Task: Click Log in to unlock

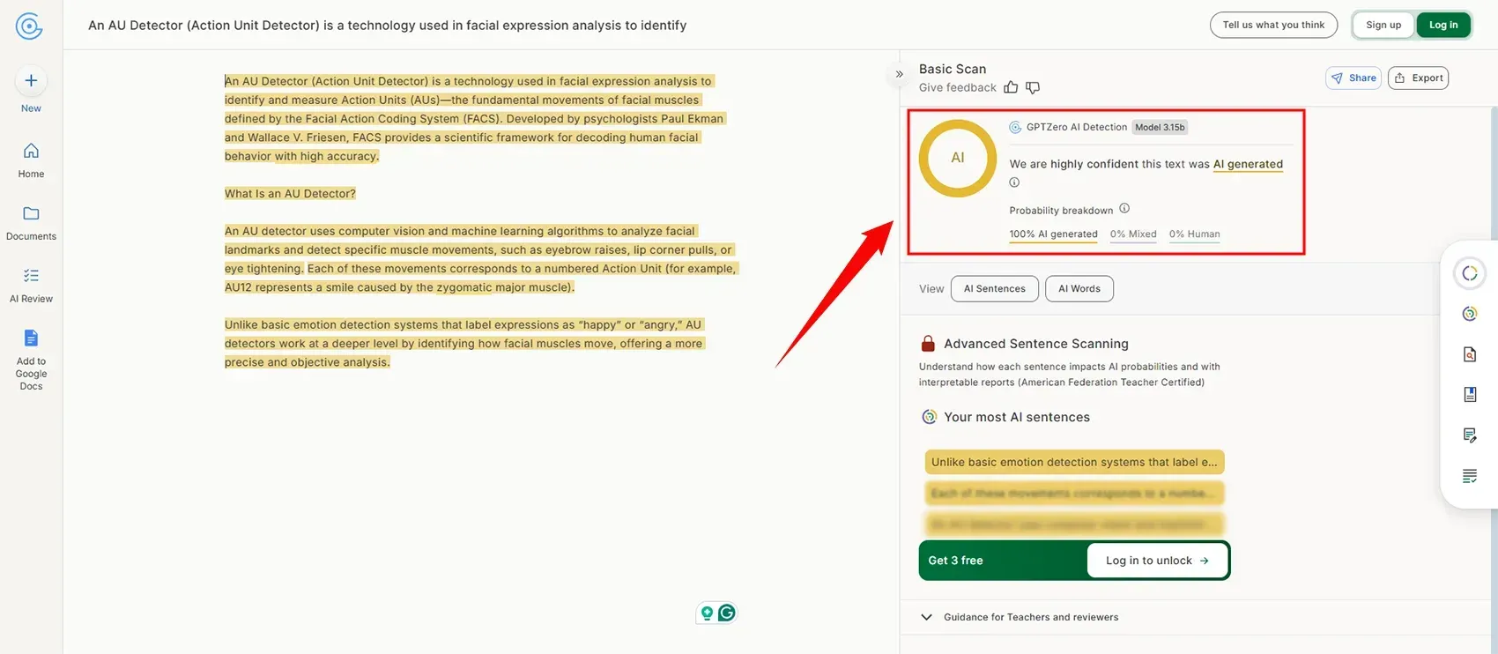Action: tap(1157, 561)
